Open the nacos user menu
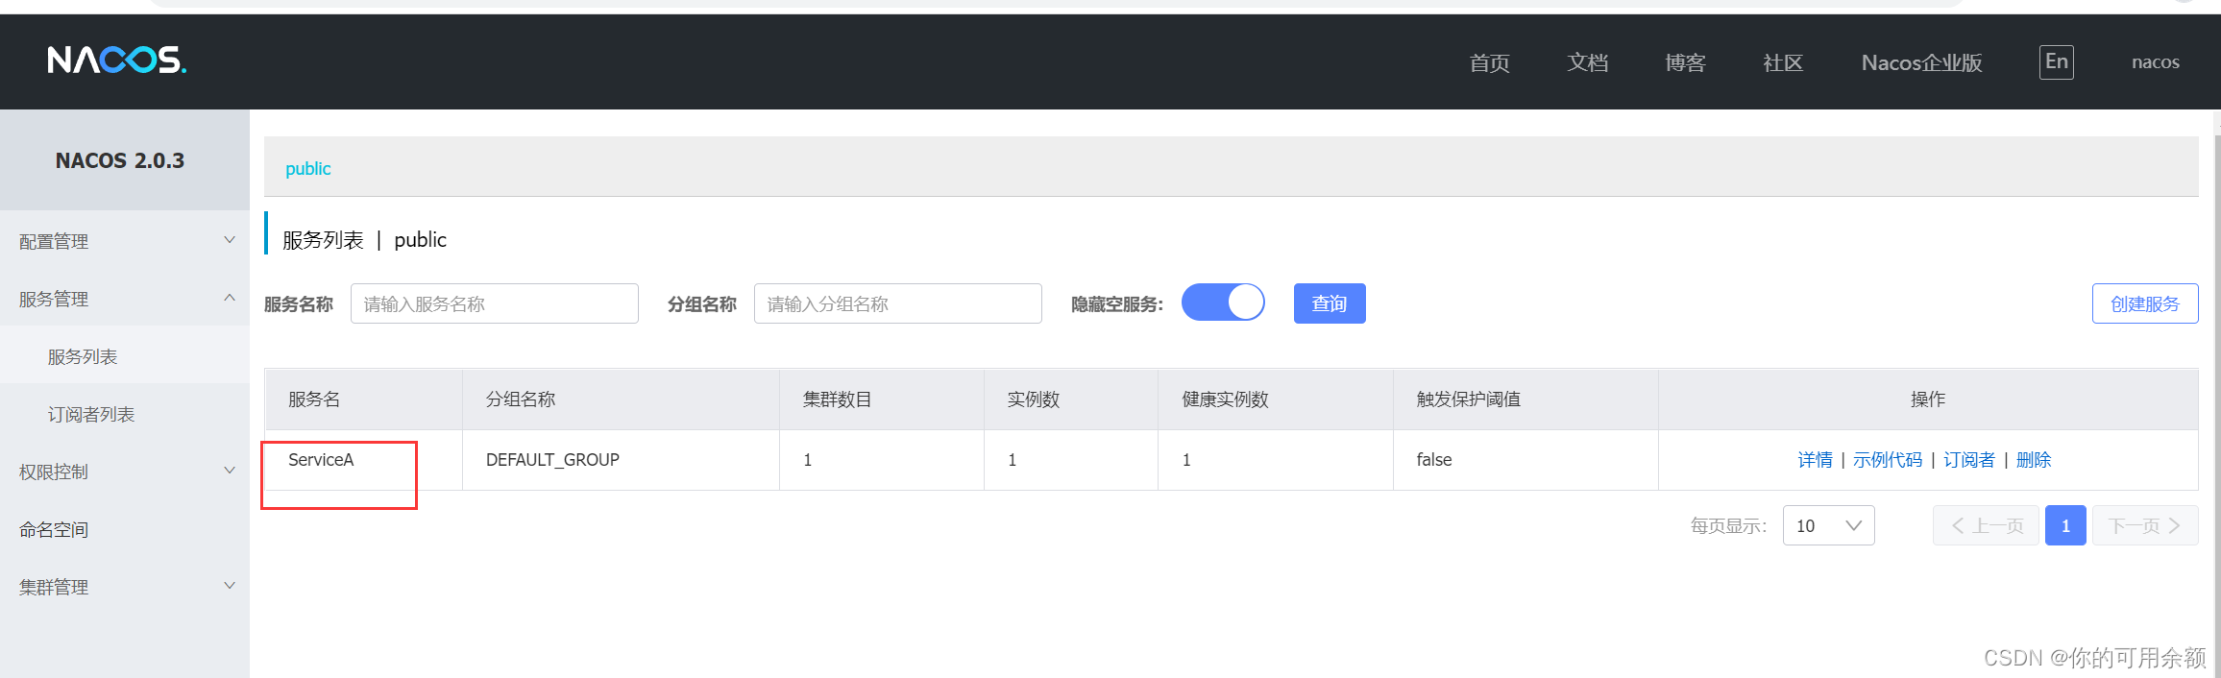 (x=2155, y=62)
